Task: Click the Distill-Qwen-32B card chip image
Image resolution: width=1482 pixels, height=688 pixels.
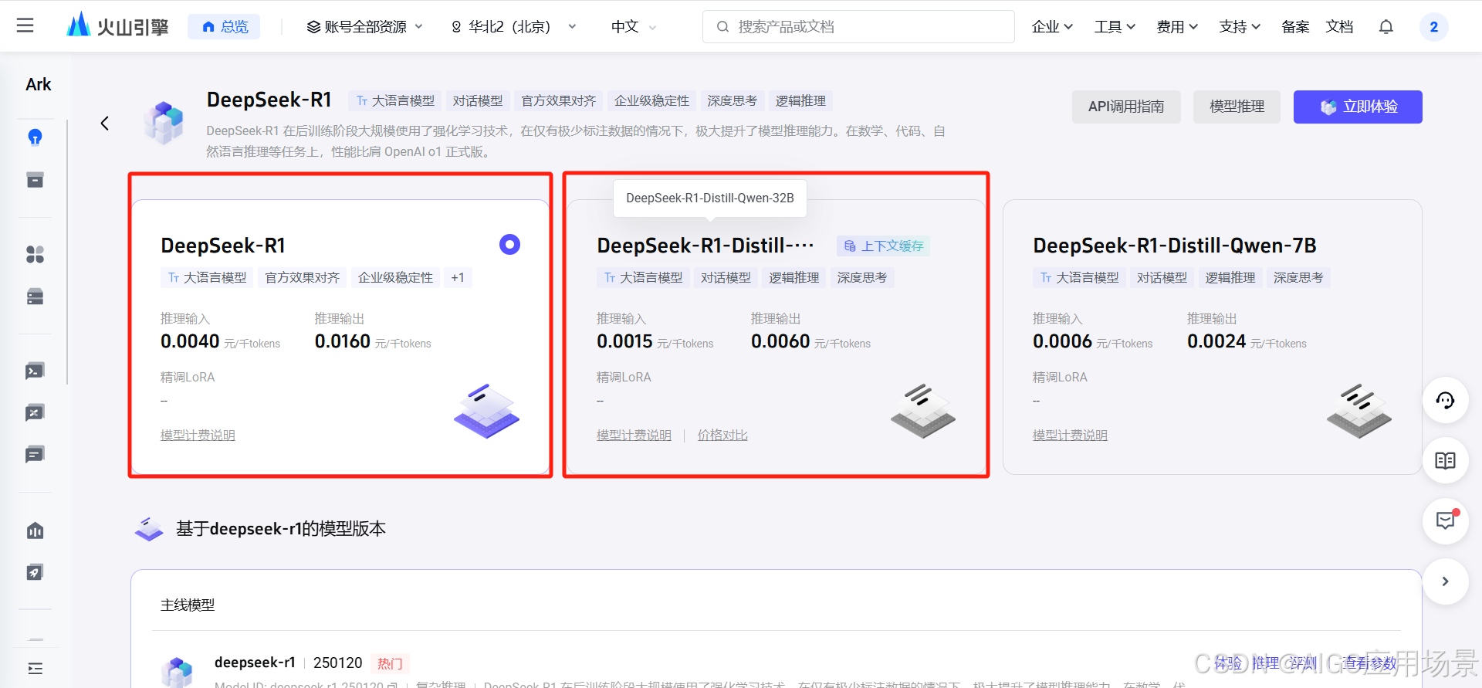Action: click(922, 411)
